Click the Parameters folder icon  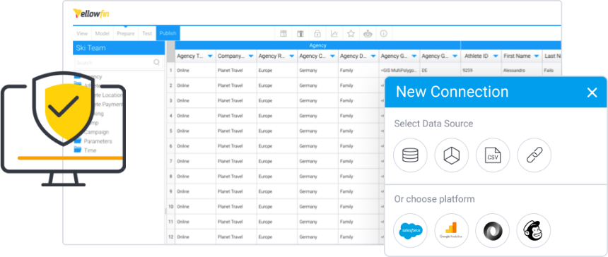click(x=78, y=141)
